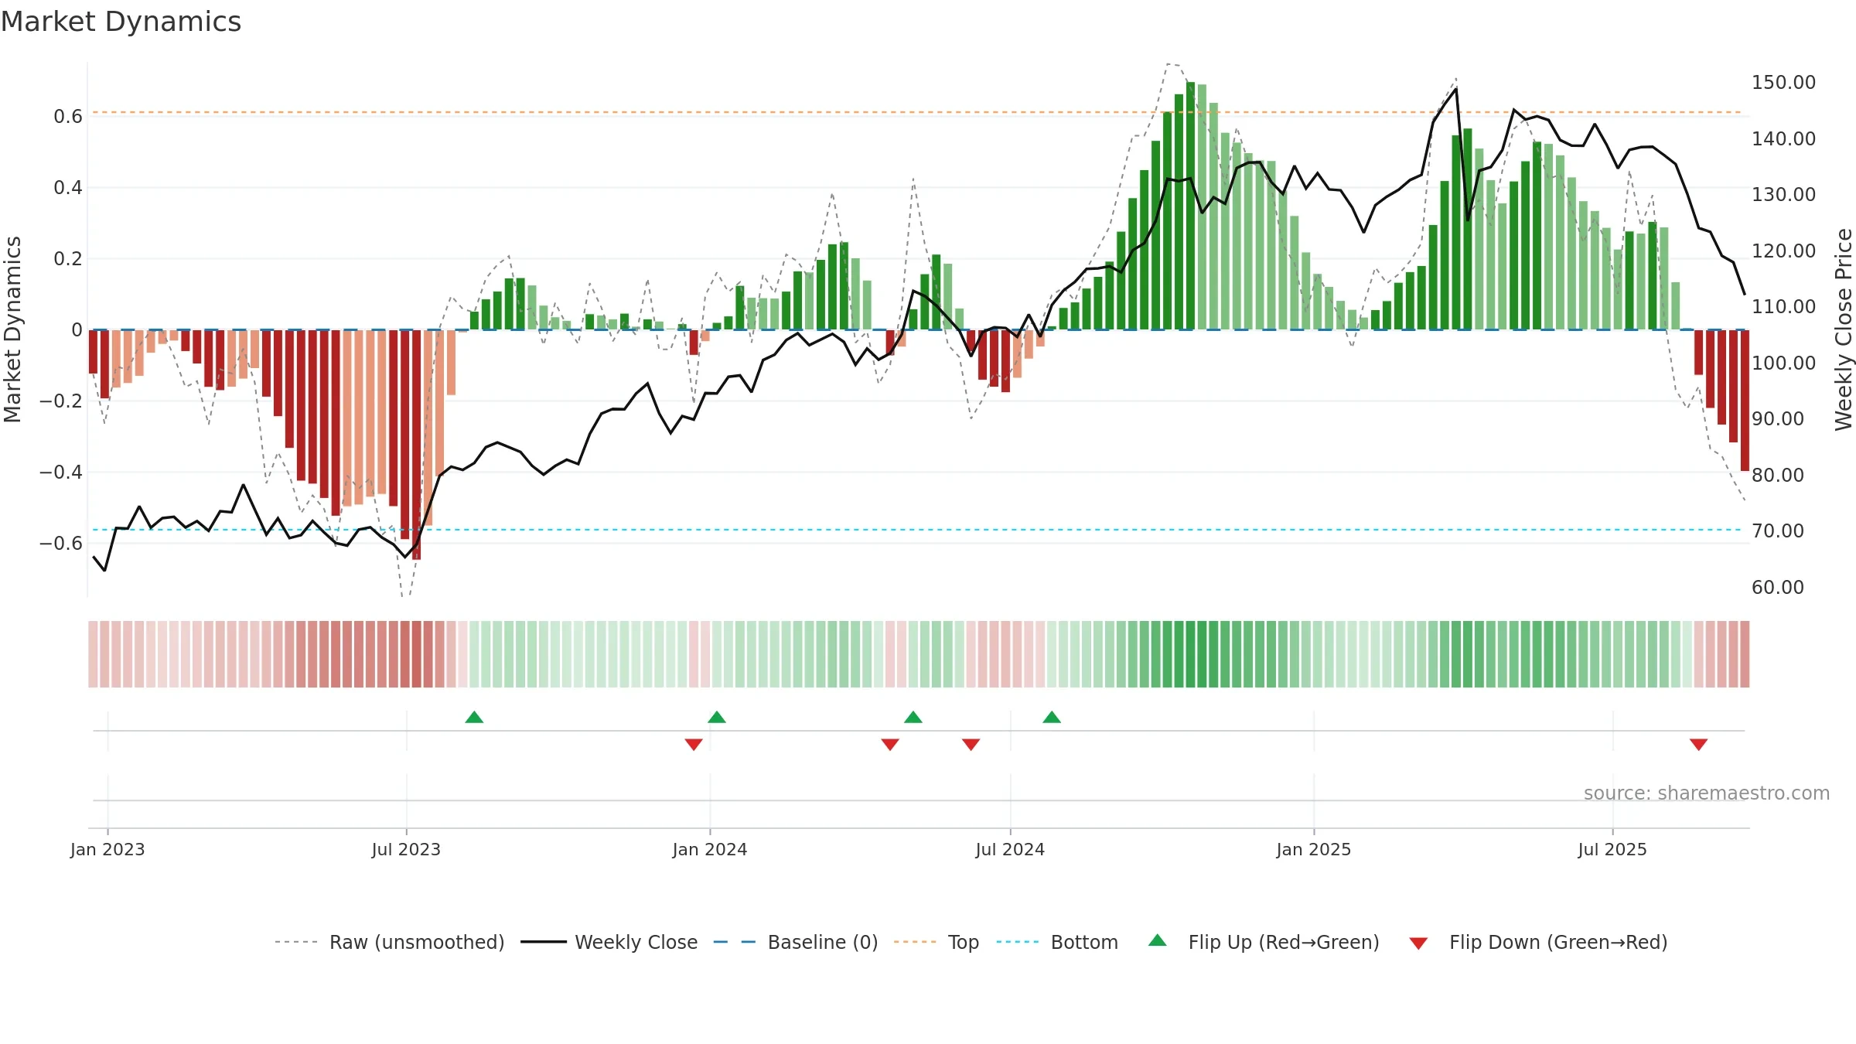Toggle the Weekly Close legend entry
The width and height of the screenshot is (1856, 1044).
point(609,942)
